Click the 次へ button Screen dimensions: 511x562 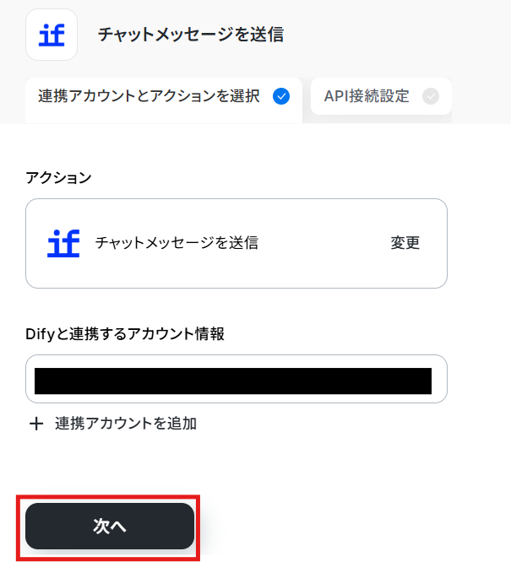(x=110, y=526)
